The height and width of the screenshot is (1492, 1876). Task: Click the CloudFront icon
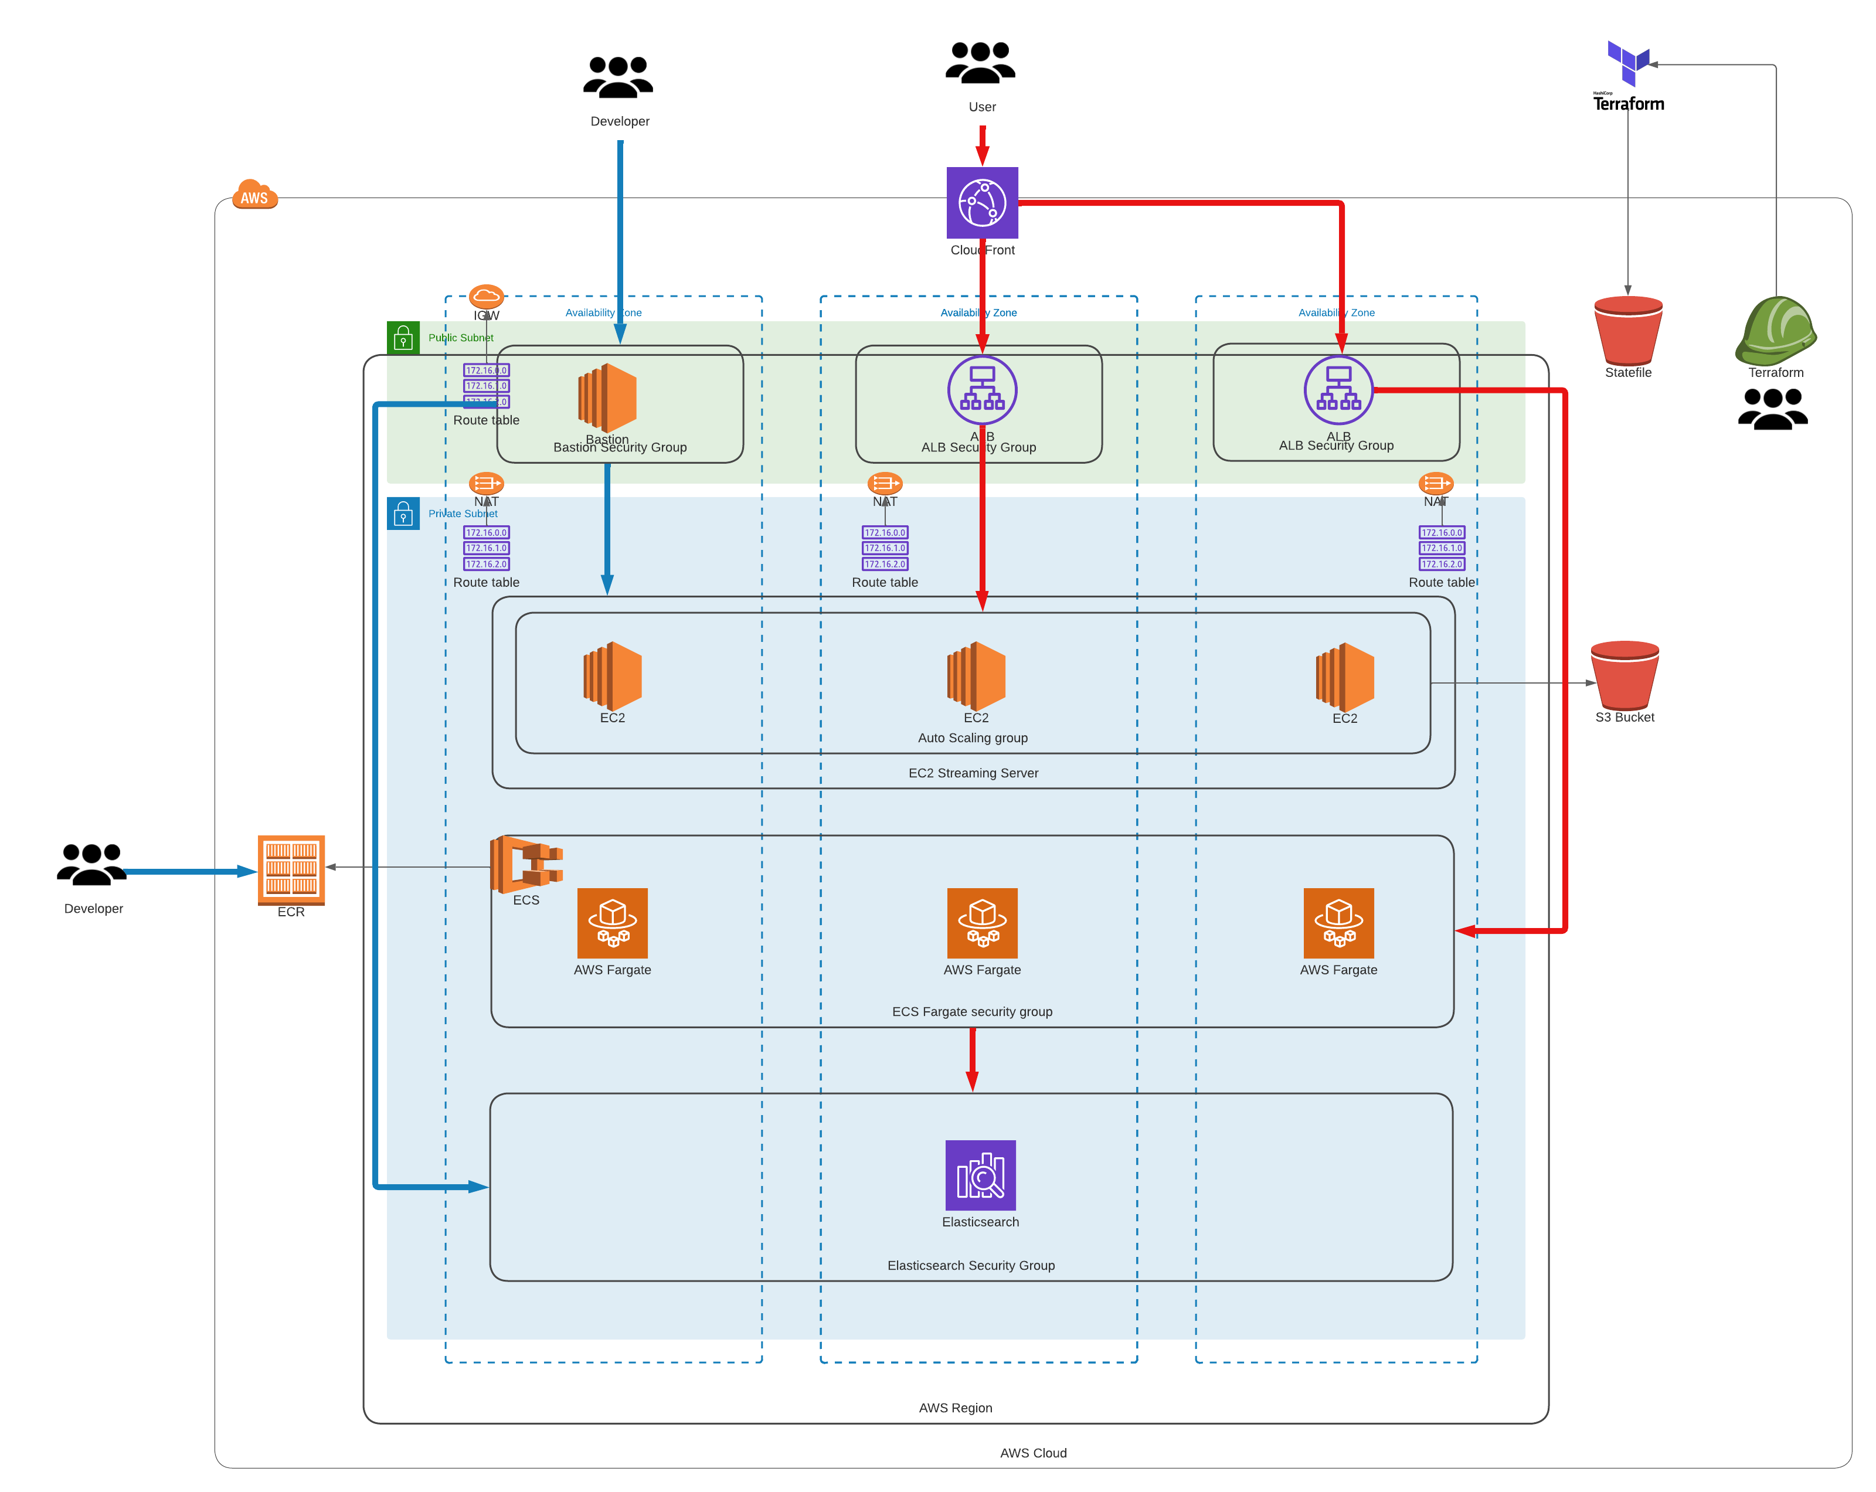(x=981, y=203)
